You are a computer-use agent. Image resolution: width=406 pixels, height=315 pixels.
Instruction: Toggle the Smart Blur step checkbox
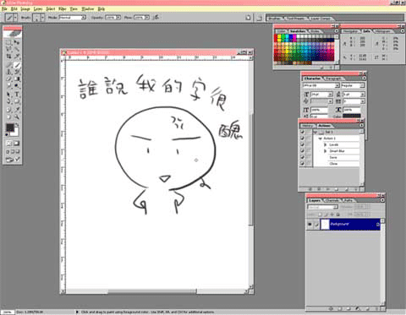click(x=302, y=151)
